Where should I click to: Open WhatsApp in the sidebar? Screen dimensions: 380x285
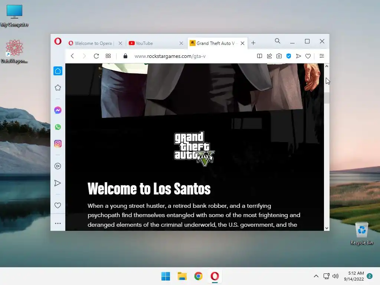(x=58, y=127)
